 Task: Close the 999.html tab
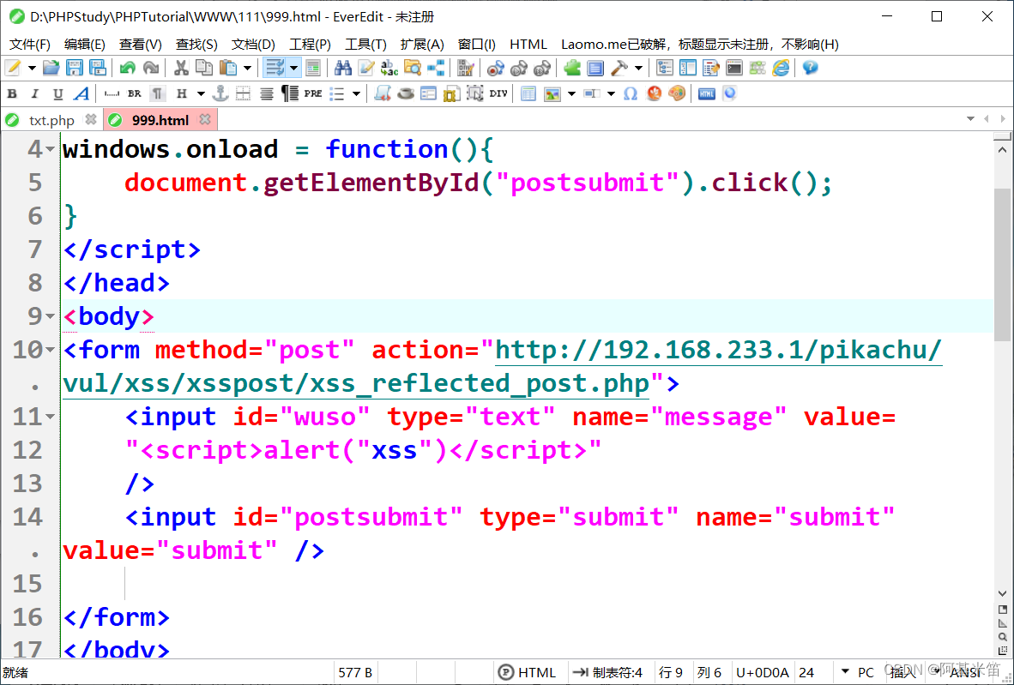[205, 119]
